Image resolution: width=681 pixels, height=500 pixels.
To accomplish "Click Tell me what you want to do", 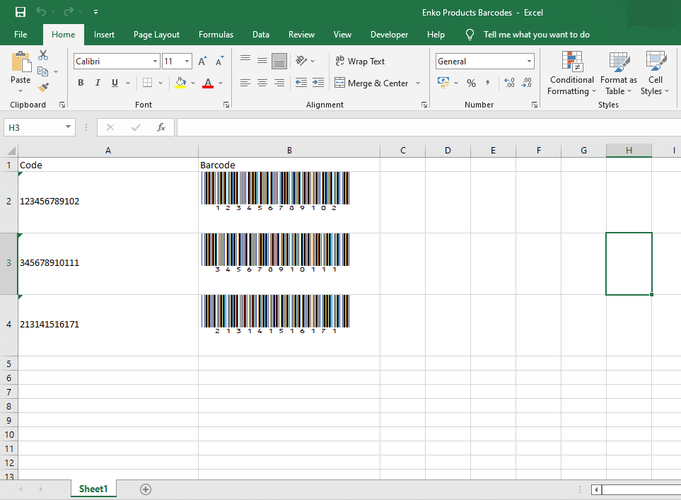I will point(536,35).
